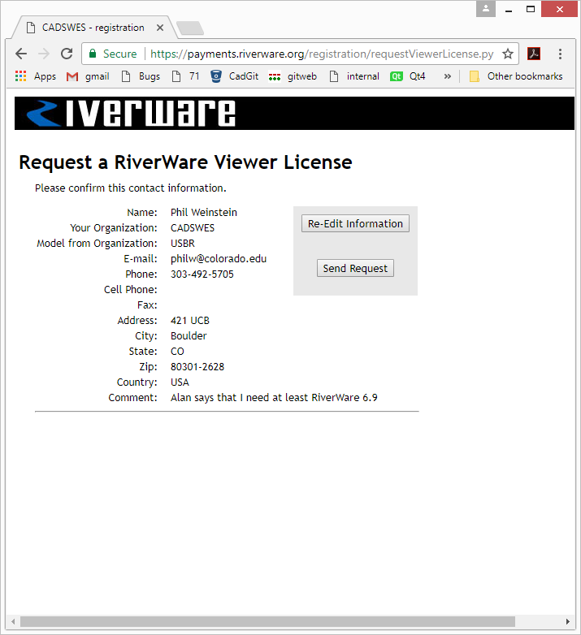Click the name Phil Weinstein

(x=204, y=212)
